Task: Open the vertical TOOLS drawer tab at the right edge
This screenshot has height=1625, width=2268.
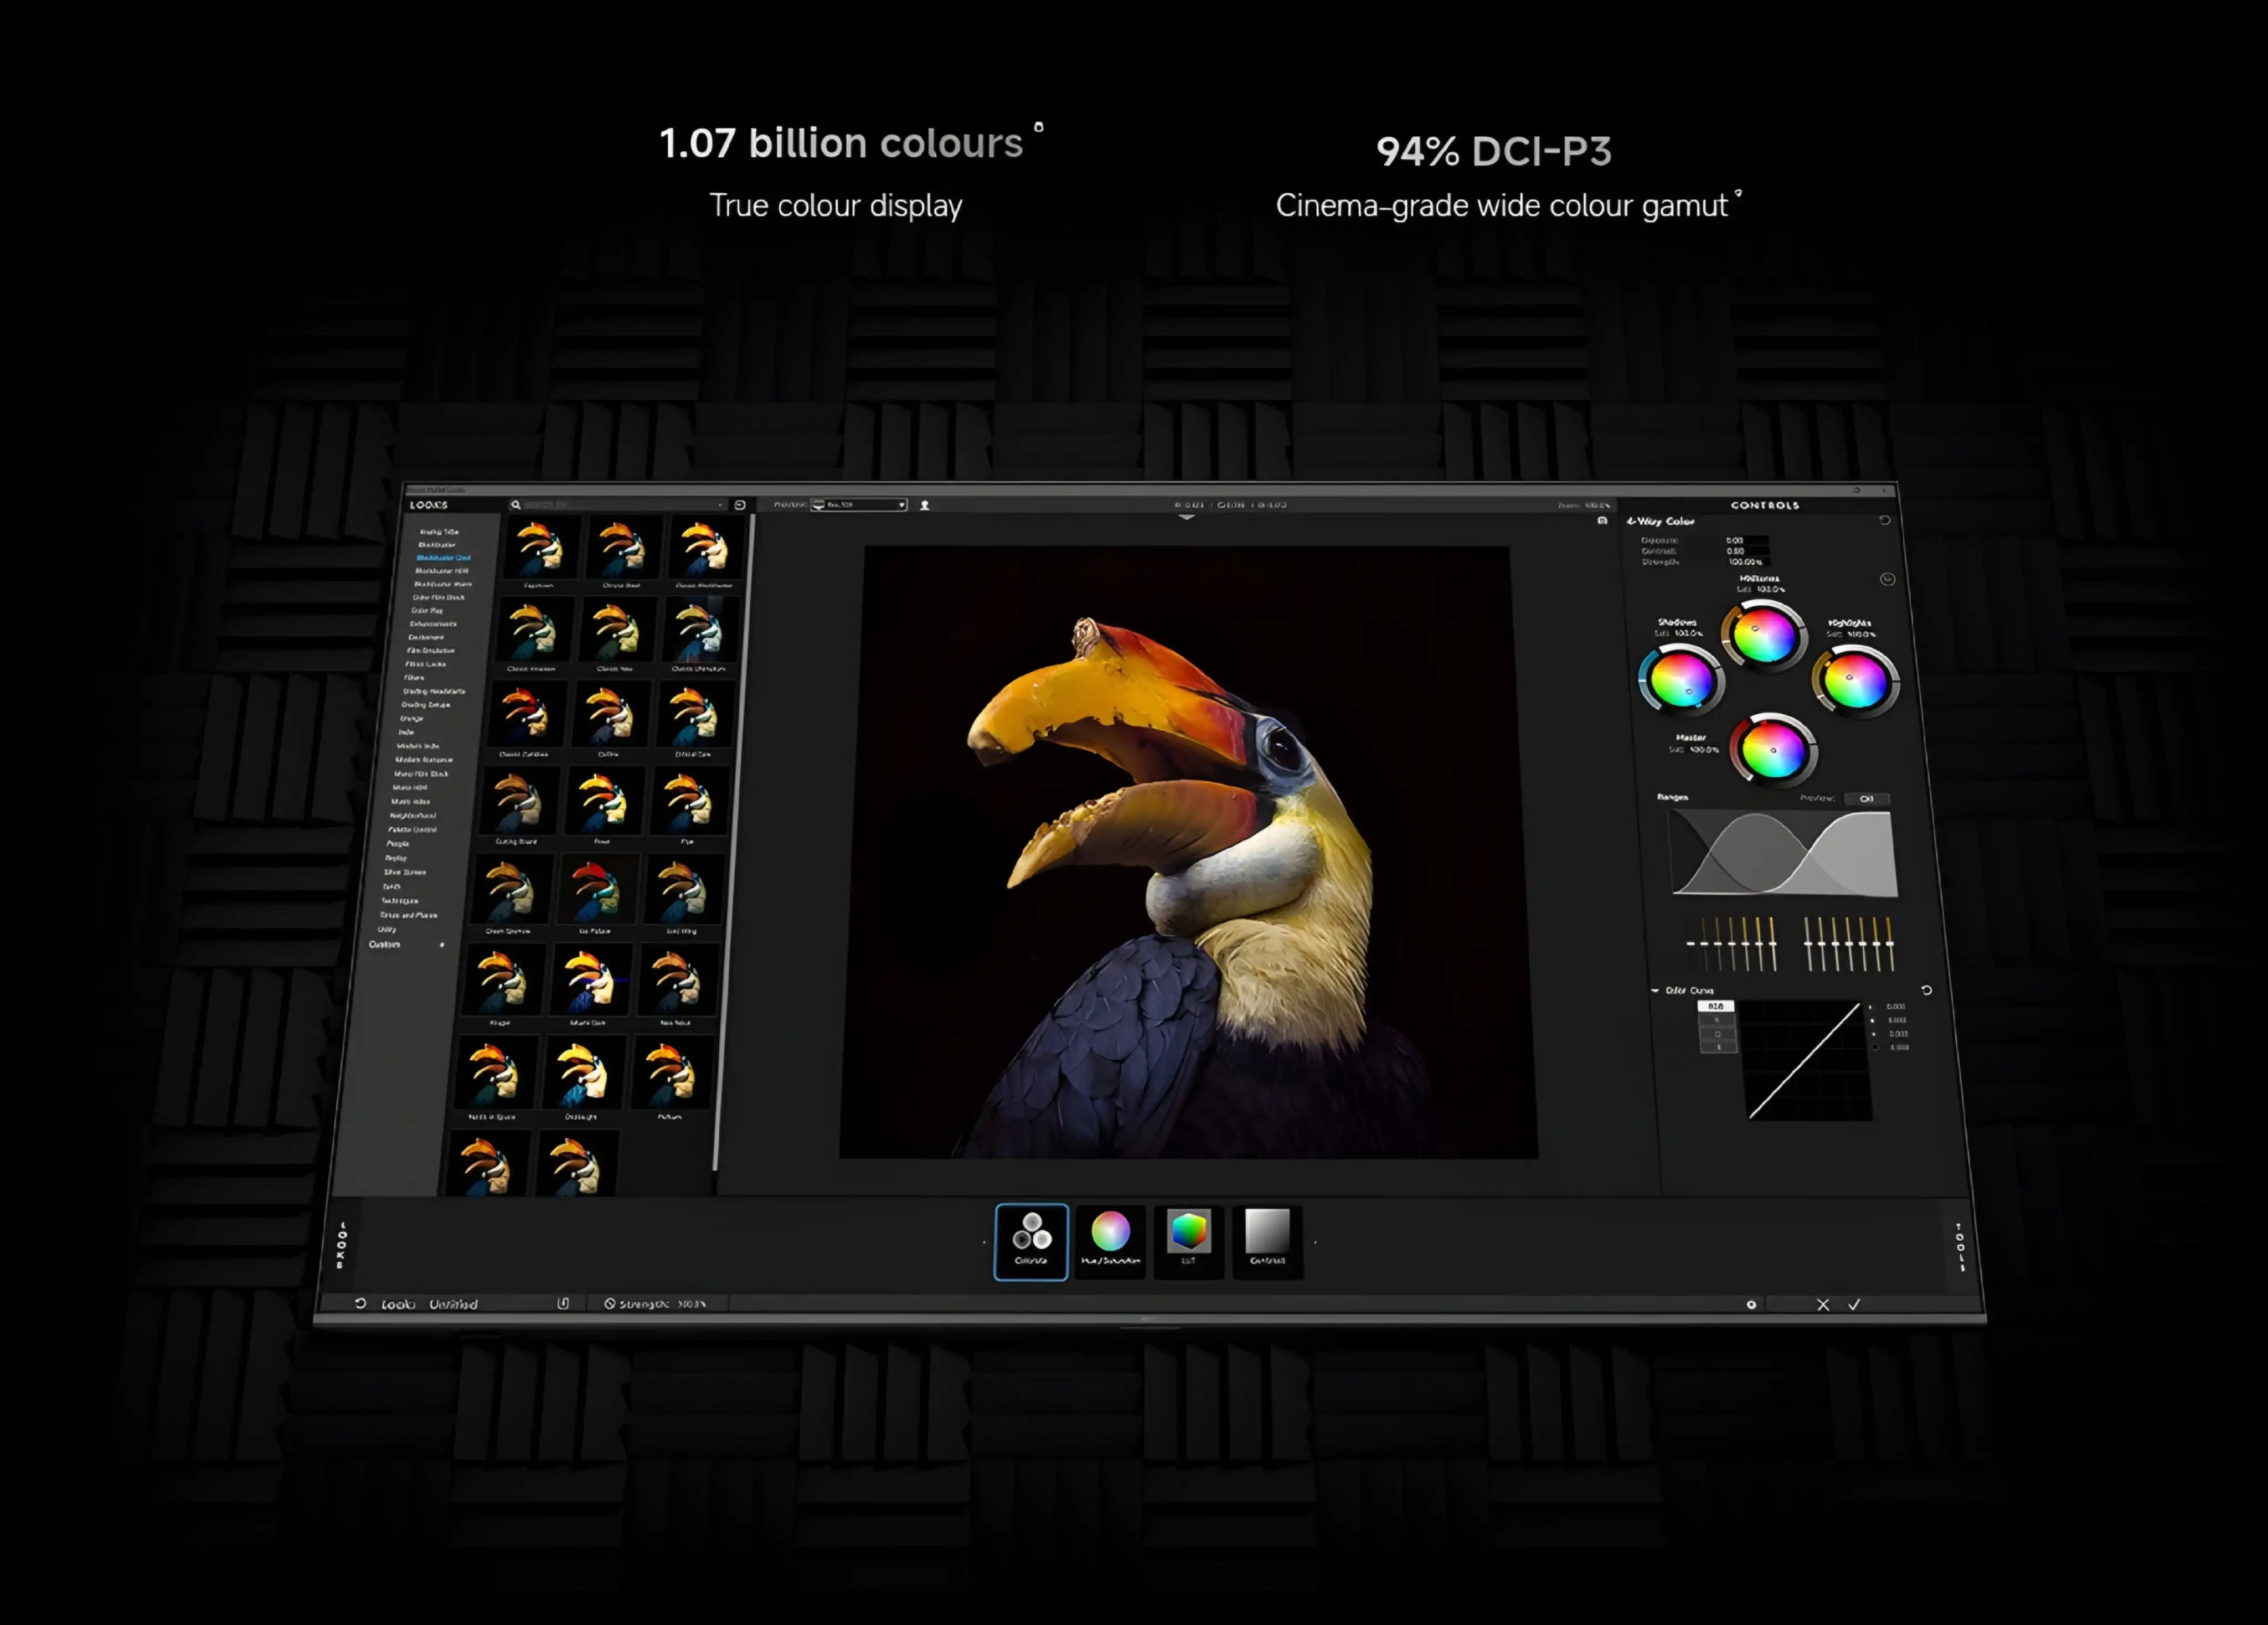Action: [x=1960, y=1247]
